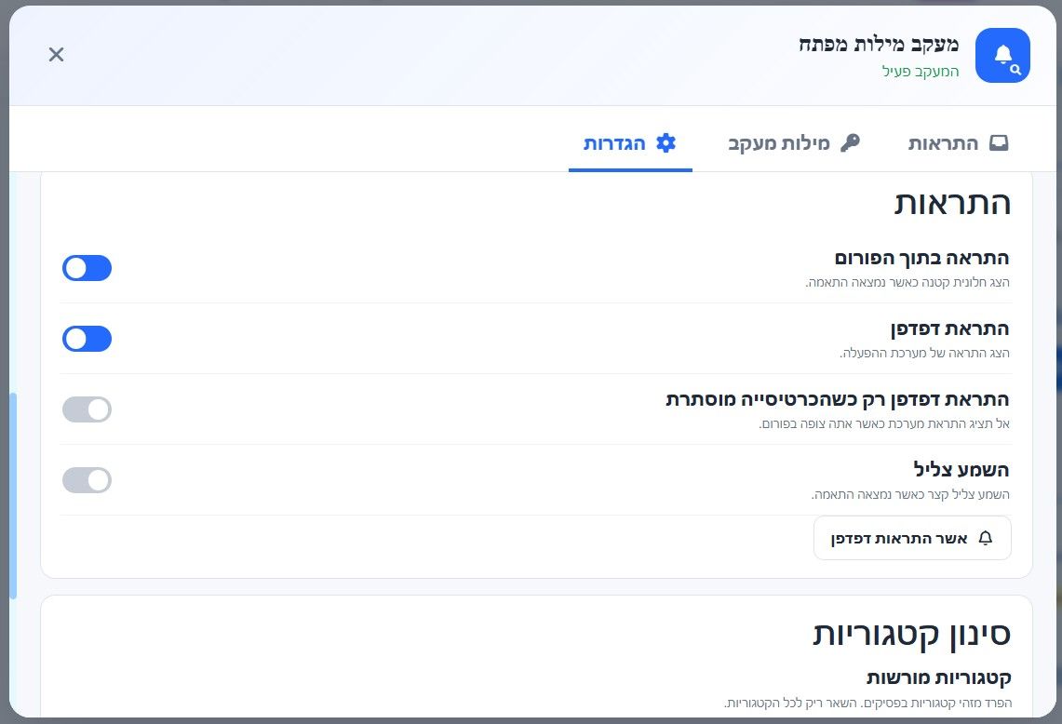Image resolution: width=1062 pixels, height=724 pixels.
Task: Disable the התראה בתוך הפורום toggle
Action: pyautogui.click(x=87, y=268)
